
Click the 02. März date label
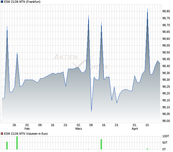tap(79, 127)
